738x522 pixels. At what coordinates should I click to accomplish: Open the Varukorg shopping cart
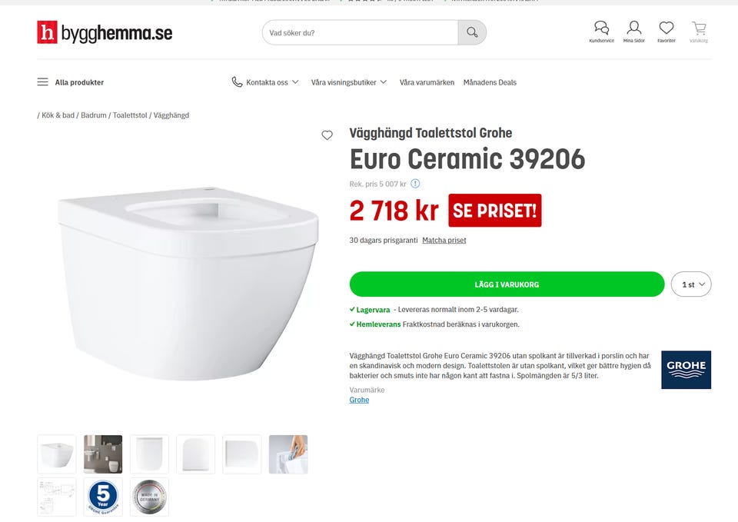pos(699,29)
